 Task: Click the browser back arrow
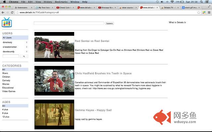[x=3, y=12]
